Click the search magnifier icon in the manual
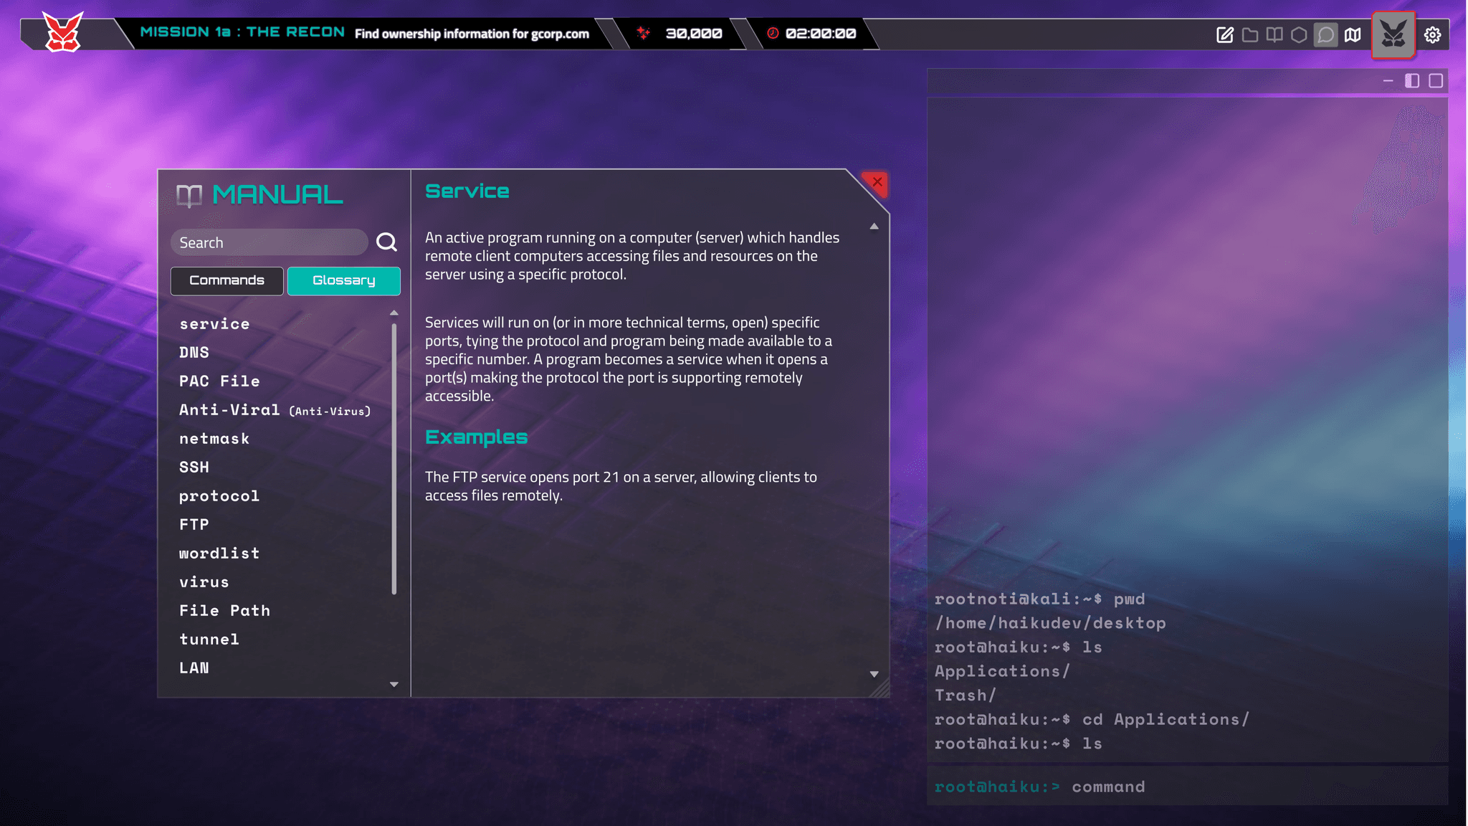This screenshot has height=826, width=1468. pos(386,242)
